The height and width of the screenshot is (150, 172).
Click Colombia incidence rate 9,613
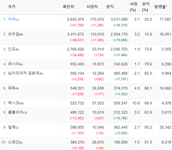click(x=166, y=112)
